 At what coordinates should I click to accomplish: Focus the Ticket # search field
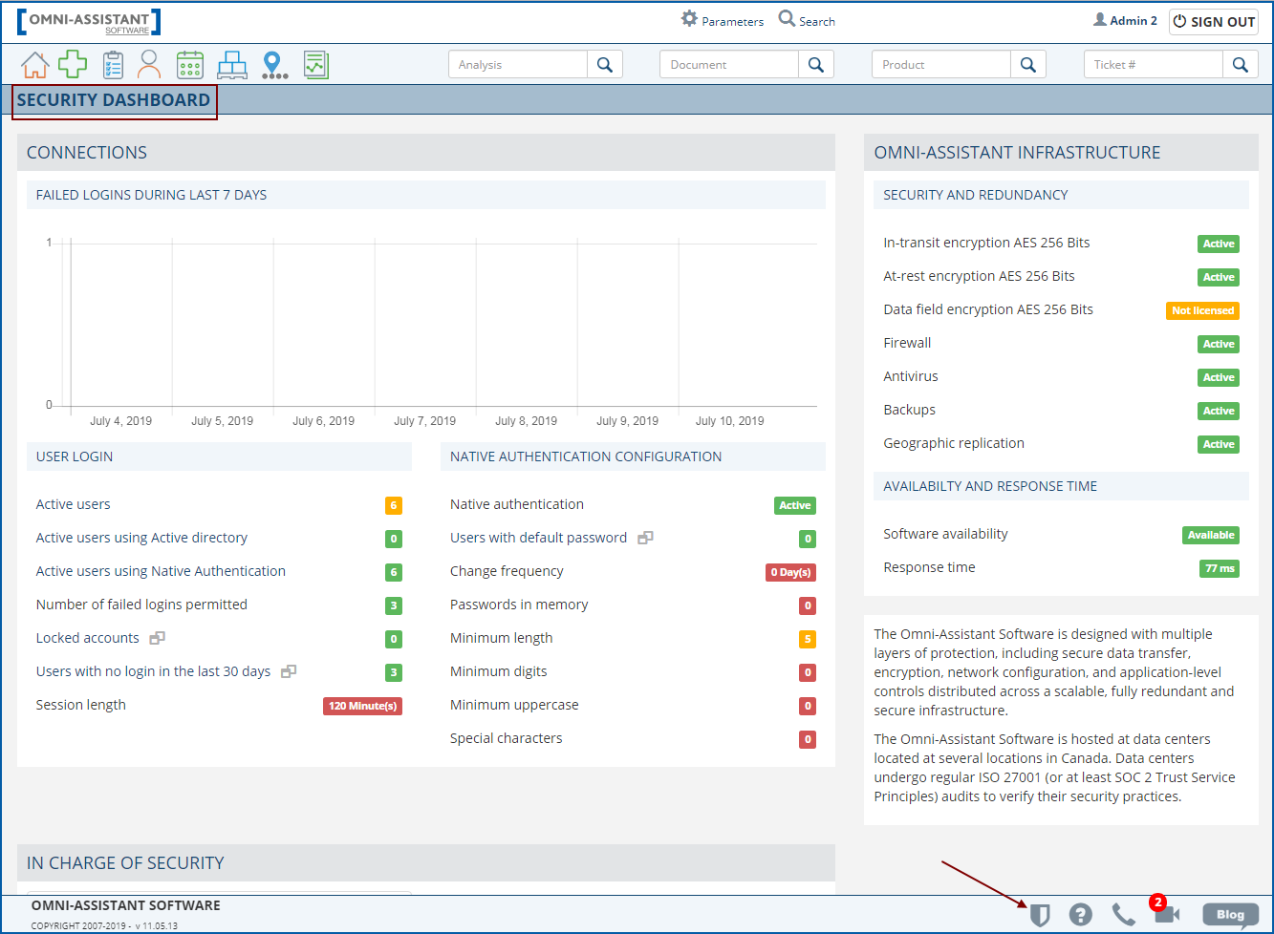click(x=1154, y=64)
